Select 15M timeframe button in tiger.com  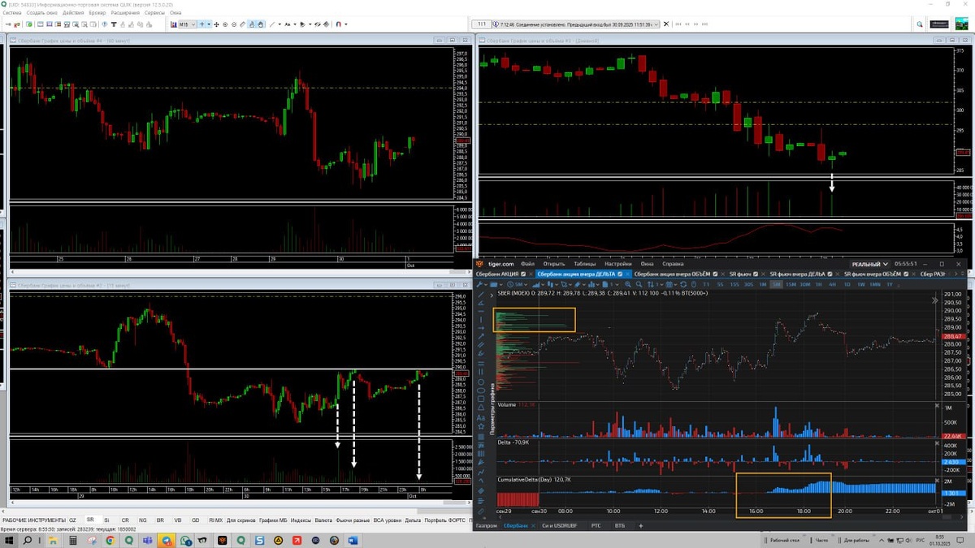pos(791,285)
